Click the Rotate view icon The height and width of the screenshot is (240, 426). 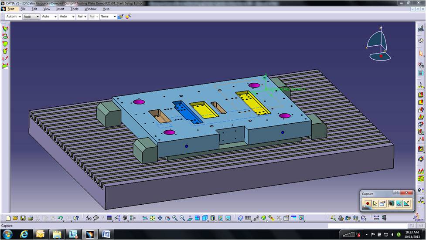(167, 218)
